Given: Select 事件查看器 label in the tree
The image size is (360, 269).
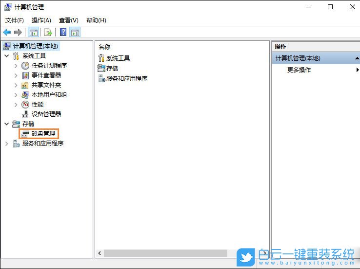Looking at the screenshot, I should coord(46,75).
